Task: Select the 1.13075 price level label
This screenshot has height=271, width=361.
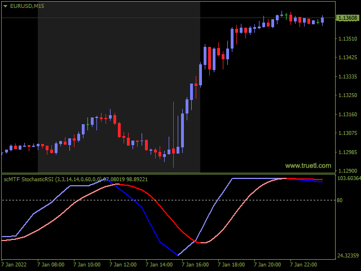Action: (x=347, y=133)
